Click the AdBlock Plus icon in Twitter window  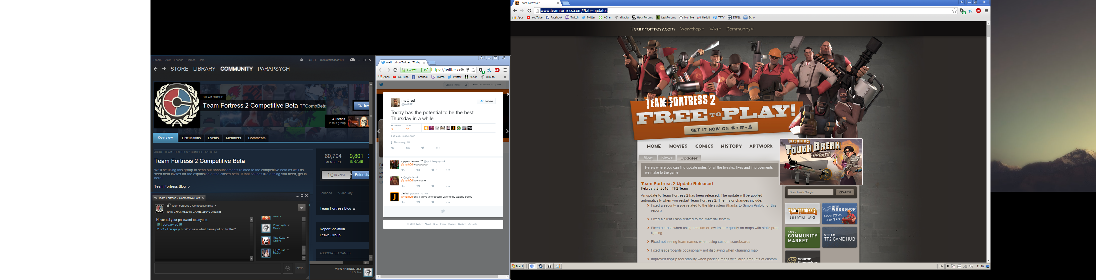pos(497,70)
